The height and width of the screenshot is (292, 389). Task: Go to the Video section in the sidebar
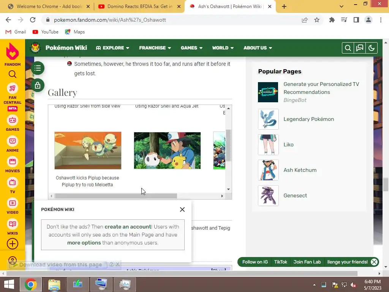13,206
